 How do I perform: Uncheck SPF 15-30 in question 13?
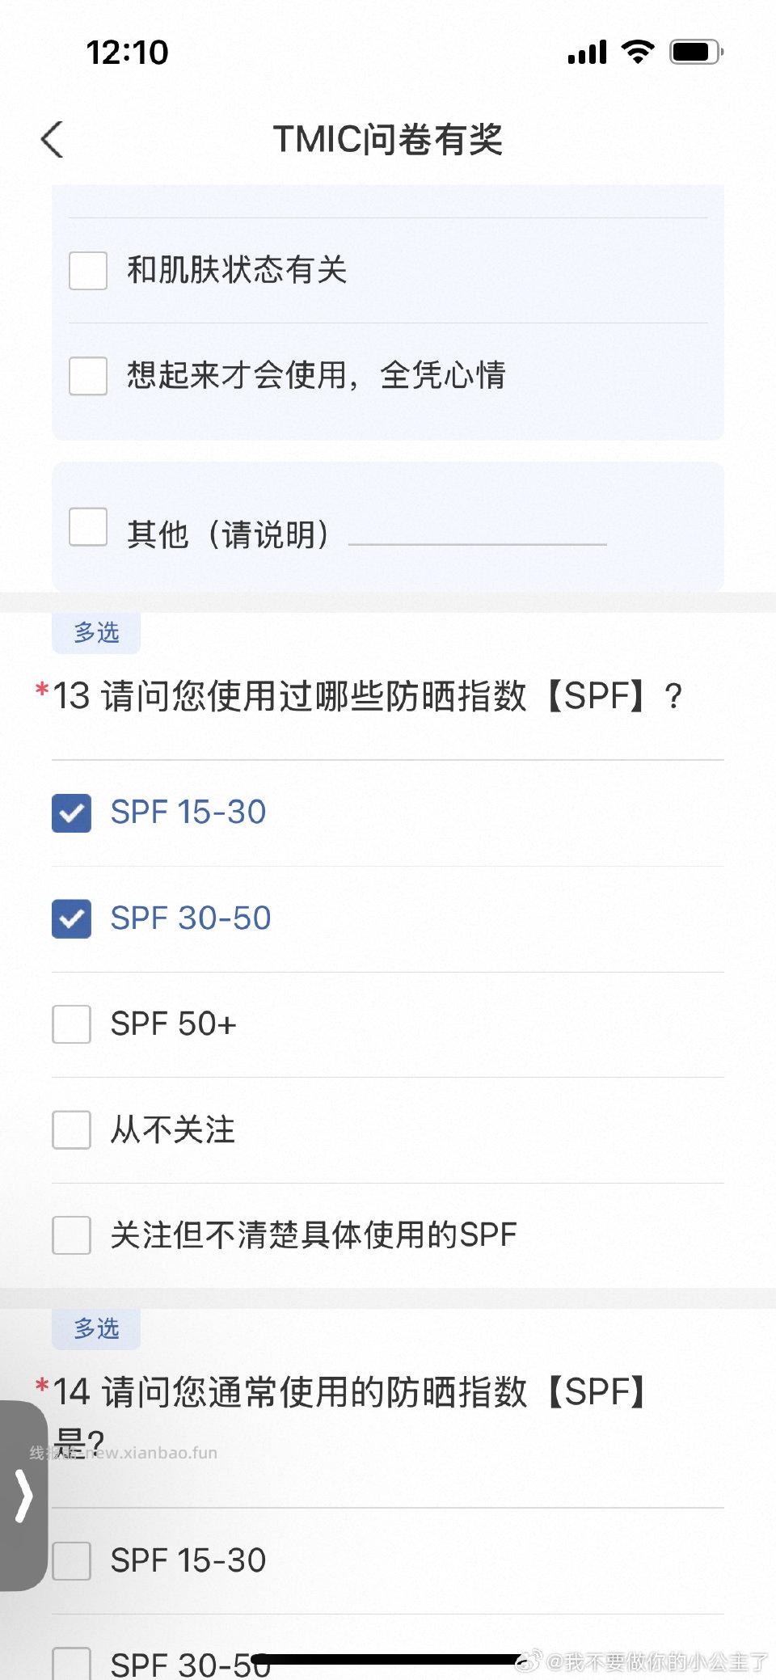point(71,813)
